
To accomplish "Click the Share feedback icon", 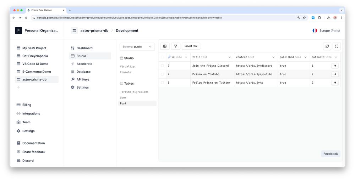I will click(x=18, y=152).
